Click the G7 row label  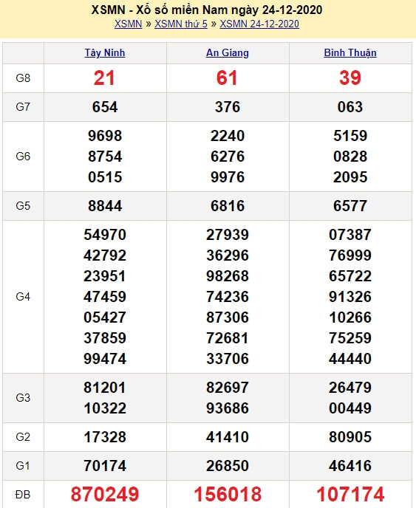[x=23, y=106]
